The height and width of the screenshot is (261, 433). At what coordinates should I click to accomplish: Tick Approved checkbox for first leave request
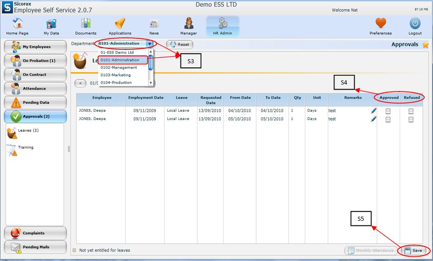388,111
